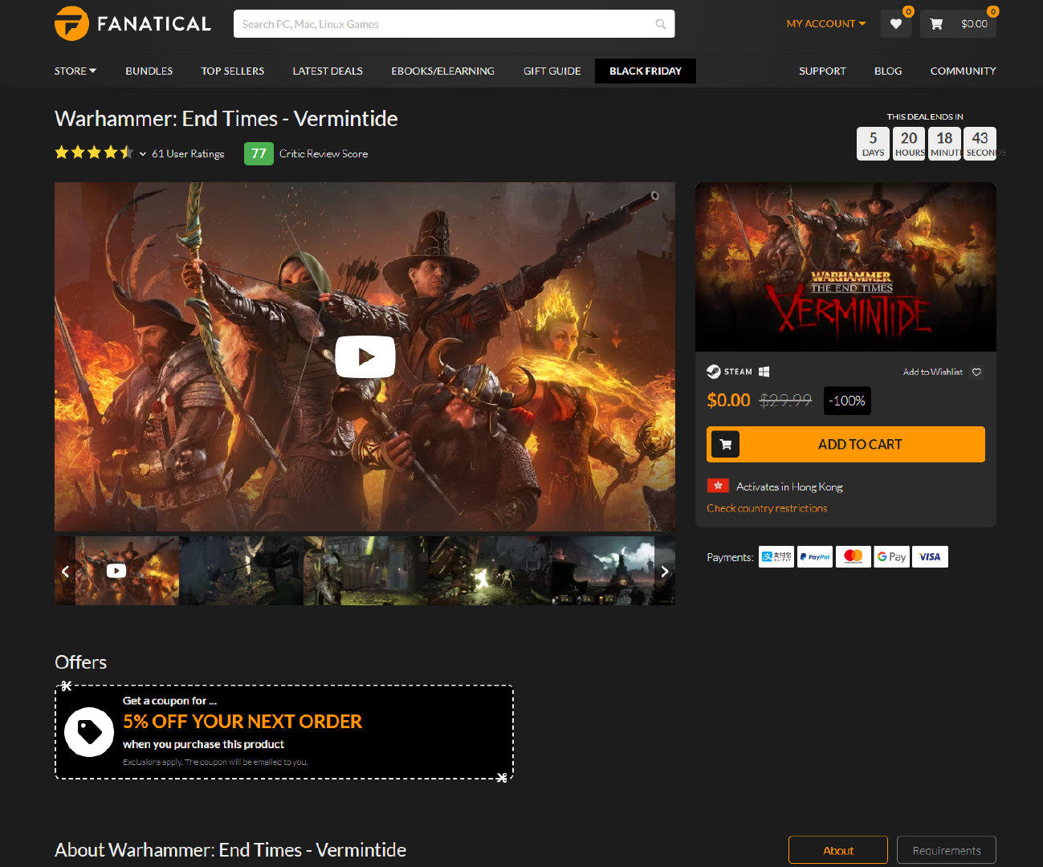Image resolution: width=1043 pixels, height=867 pixels.
Task: Open the Gift Guide
Action: pos(552,71)
